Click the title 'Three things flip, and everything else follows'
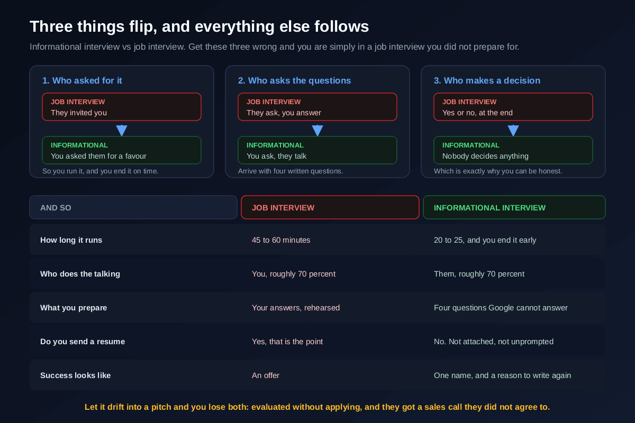 (x=199, y=26)
